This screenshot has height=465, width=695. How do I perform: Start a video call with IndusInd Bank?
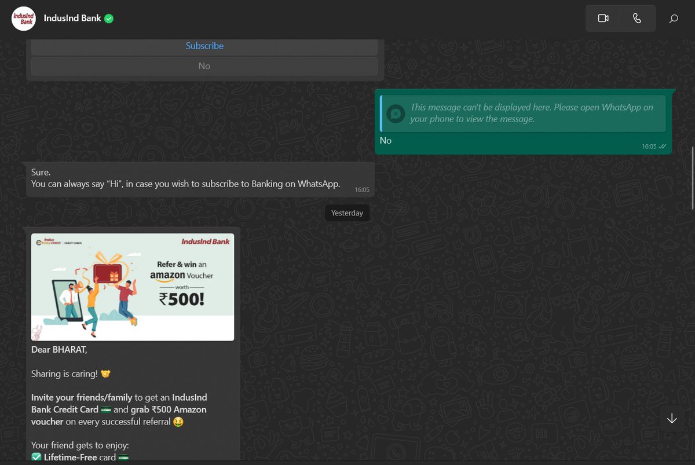click(603, 19)
